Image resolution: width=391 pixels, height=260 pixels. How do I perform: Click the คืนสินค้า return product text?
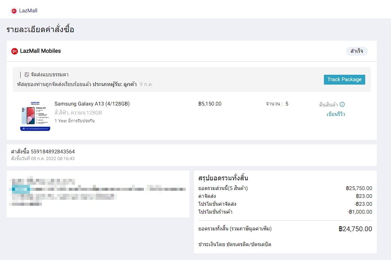(x=328, y=105)
